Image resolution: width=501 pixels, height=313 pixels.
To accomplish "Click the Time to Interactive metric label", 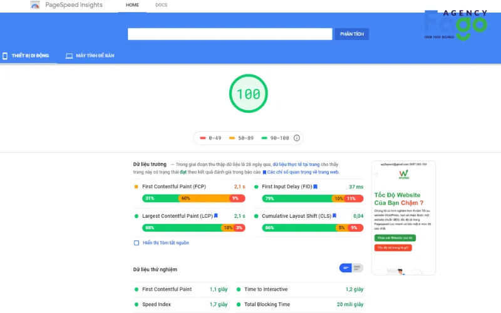I will pyautogui.click(x=266, y=289).
